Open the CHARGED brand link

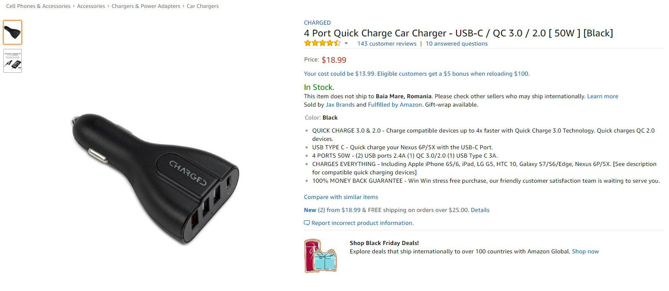pyautogui.click(x=317, y=23)
